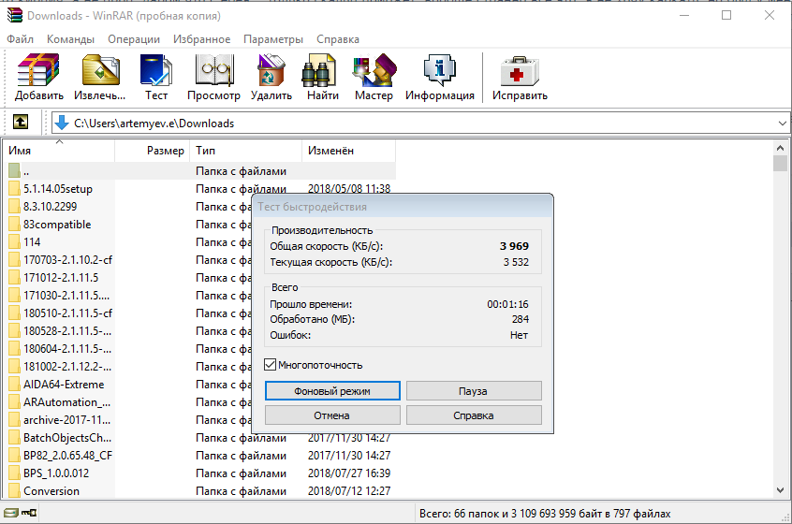Click the Справка button in dialog
The width and height of the screenshot is (792, 524).
[474, 415]
